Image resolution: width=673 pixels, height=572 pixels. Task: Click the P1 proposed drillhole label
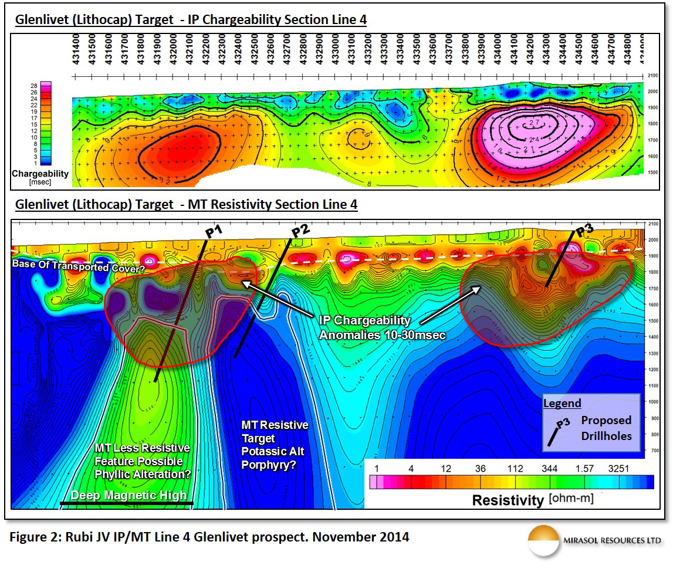click(x=214, y=232)
